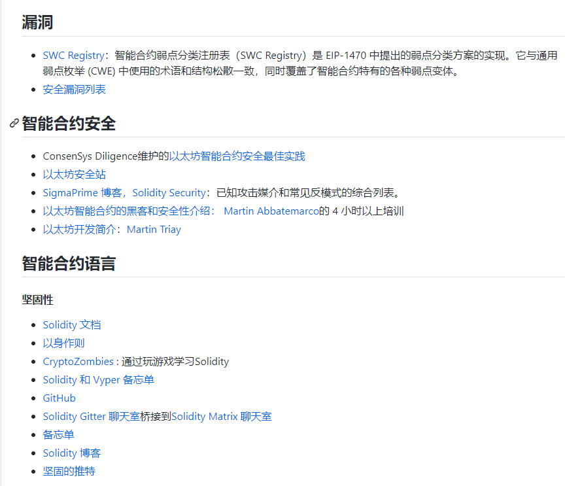Click the anchor link icon beside 智能合约安全

click(x=14, y=123)
